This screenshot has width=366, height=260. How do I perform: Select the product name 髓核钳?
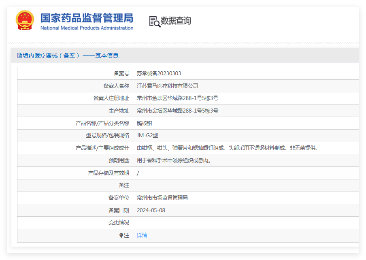point(145,123)
